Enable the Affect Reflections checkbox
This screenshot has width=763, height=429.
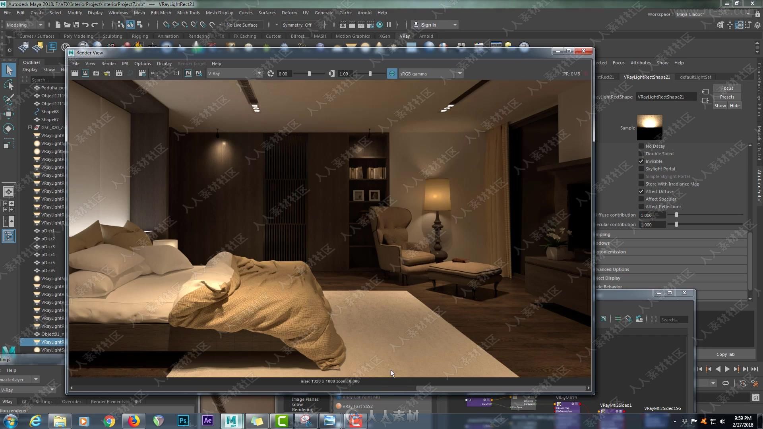(x=641, y=207)
